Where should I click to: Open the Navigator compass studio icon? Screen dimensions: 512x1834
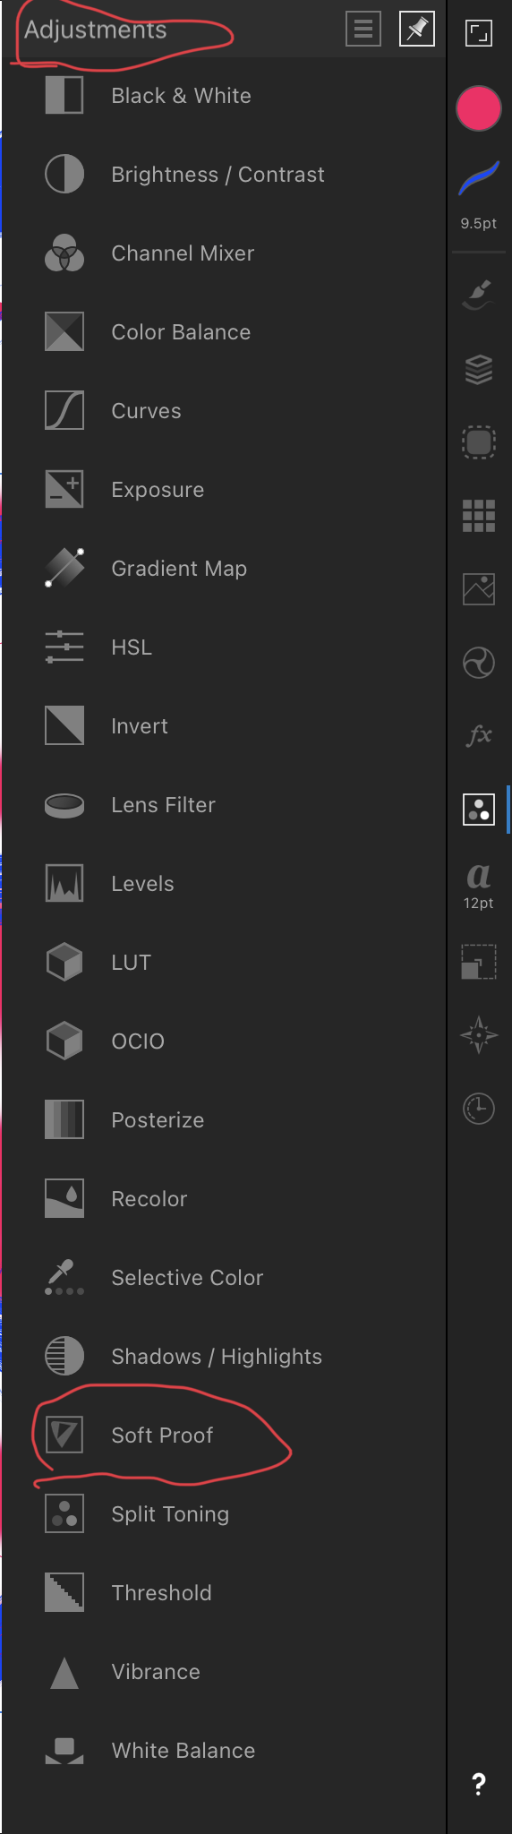[x=479, y=1034]
